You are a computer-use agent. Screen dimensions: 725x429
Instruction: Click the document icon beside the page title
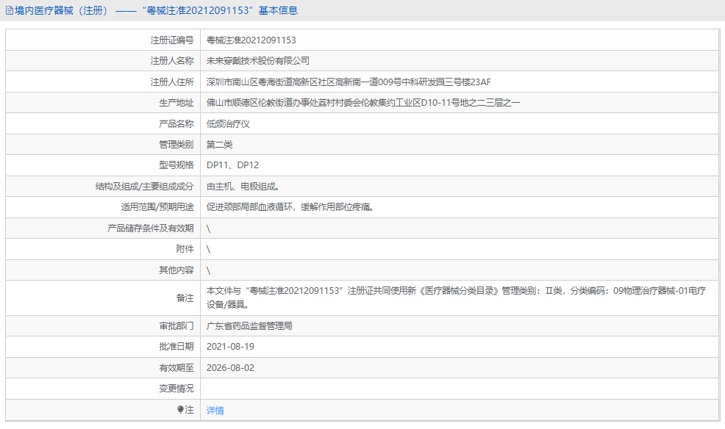click(10, 10)
